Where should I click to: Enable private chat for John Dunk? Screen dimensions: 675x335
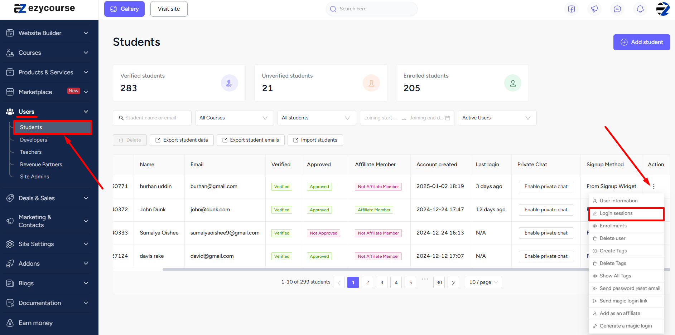(x=546, y=210)
